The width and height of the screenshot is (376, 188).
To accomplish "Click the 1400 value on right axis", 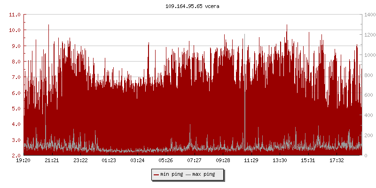I will 369,15.
